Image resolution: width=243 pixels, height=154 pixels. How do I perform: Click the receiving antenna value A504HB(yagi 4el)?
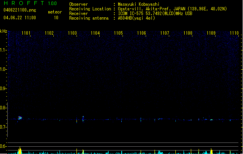136,18
